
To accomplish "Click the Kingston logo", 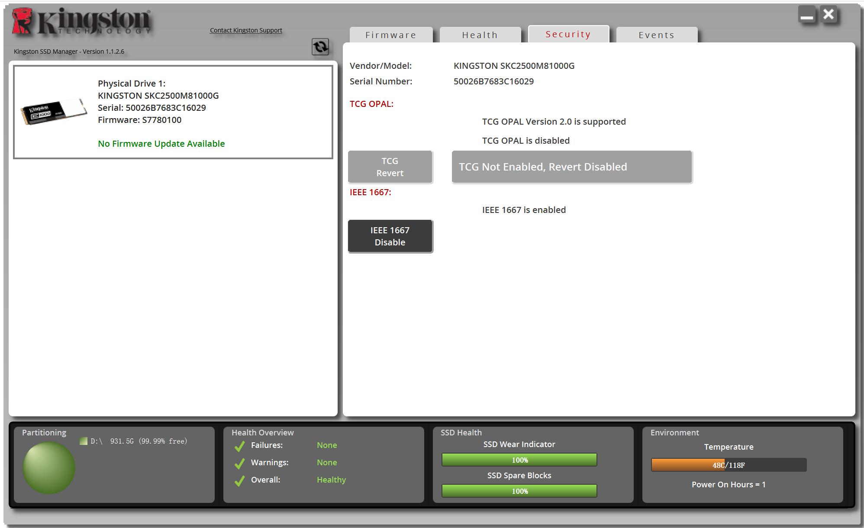I will (81, 22).
